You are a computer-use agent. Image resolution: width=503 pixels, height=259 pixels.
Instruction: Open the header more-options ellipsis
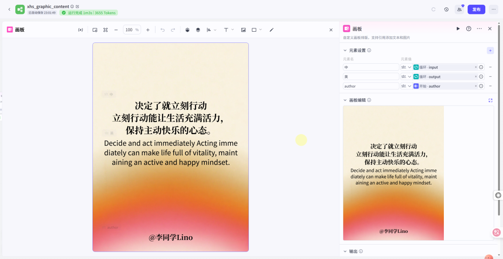[x=493, y=9]
